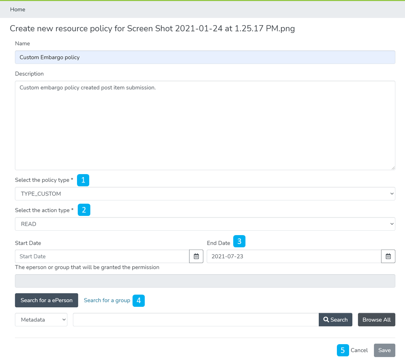Open the Metadata search type dropdown

coord(41,320)
